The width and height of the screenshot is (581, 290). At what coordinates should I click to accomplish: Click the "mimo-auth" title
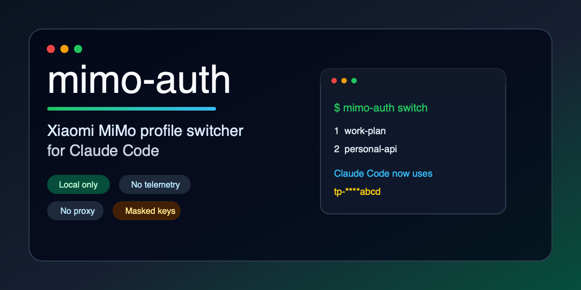coord(139,80)
